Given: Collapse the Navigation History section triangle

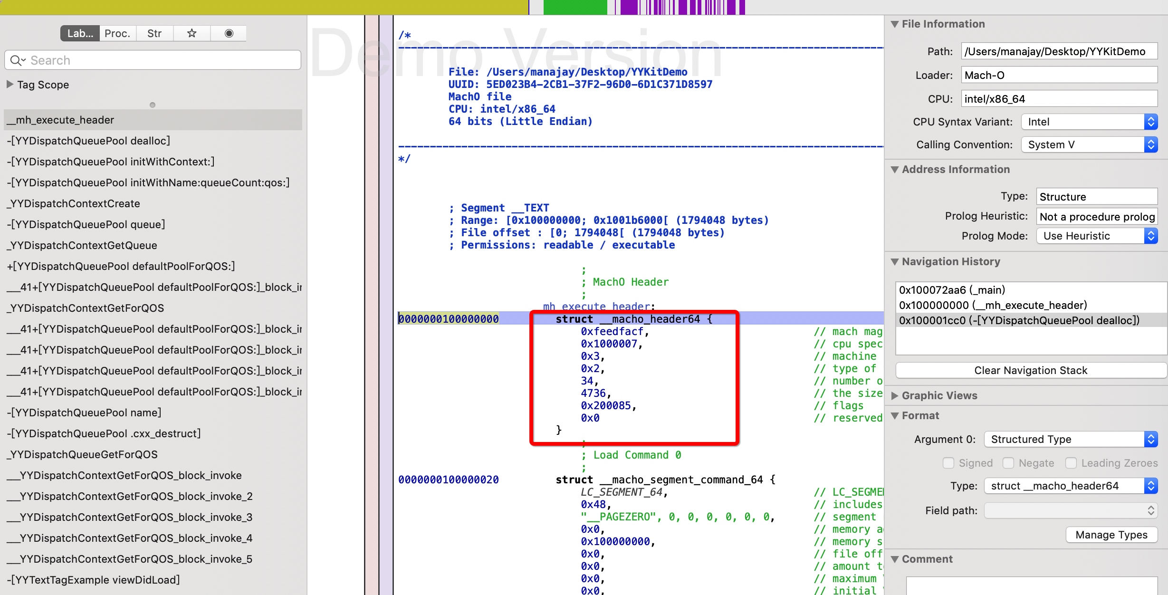Looking at the screenshot, I should coord(894,262).
